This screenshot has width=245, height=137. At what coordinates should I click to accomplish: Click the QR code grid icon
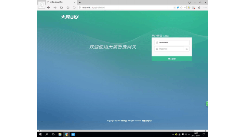(174, 7)
